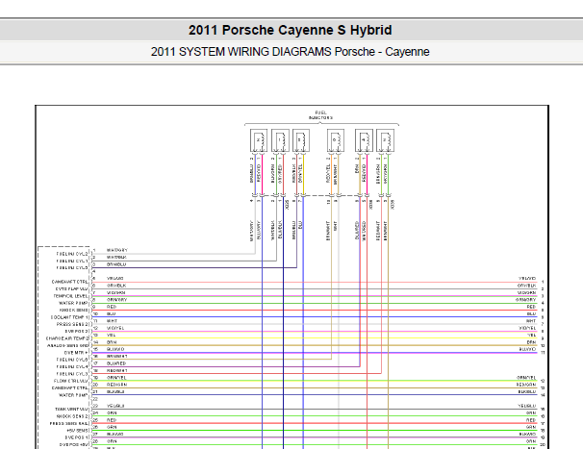
Task: Click the right-side RED wire label at pin 5
Action: (x=531, y=307)
